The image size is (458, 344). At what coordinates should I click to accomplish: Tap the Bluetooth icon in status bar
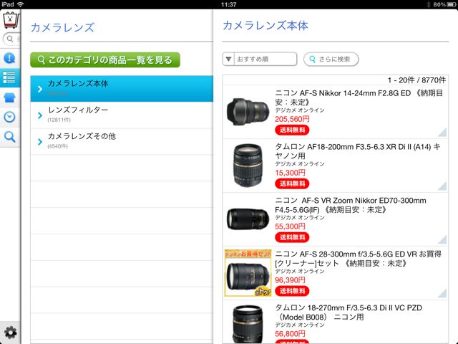[429, 4]
